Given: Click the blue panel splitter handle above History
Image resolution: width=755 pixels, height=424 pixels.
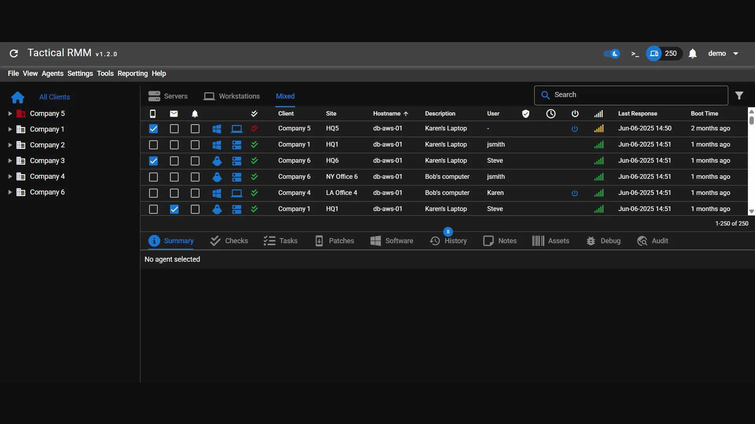Looking at the screenshot, I should tap(448, 232).
